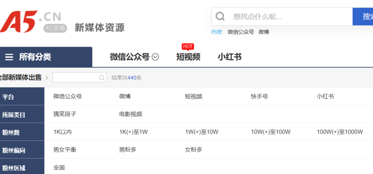The width and height of the screenshot is (373, 174).
Task: Choose fan count 10W(+)至100W
Action: point(271,132)
